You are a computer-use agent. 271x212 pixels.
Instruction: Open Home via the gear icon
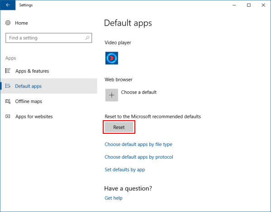pyautogui.click(x=8, y=23)
